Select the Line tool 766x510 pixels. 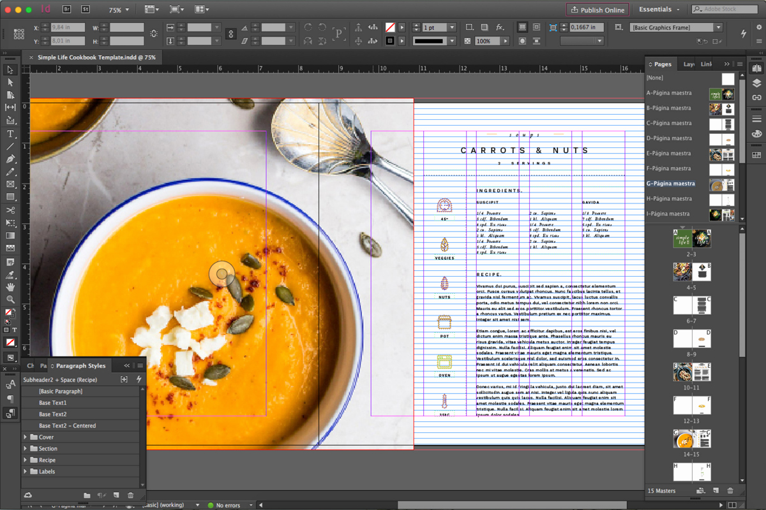(10, 147)
